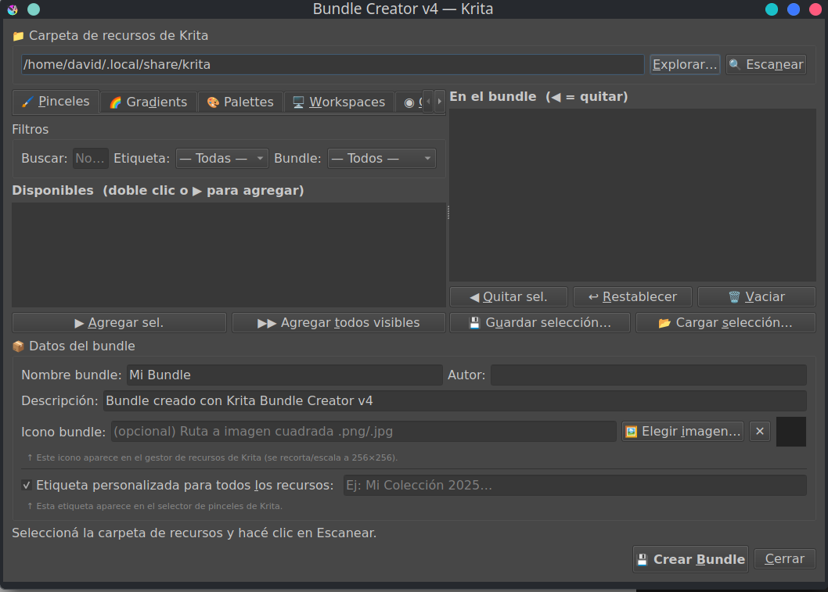Screen dimensions: 828x592
Task: Click the blue window maximize button
Action: (793, 9)
